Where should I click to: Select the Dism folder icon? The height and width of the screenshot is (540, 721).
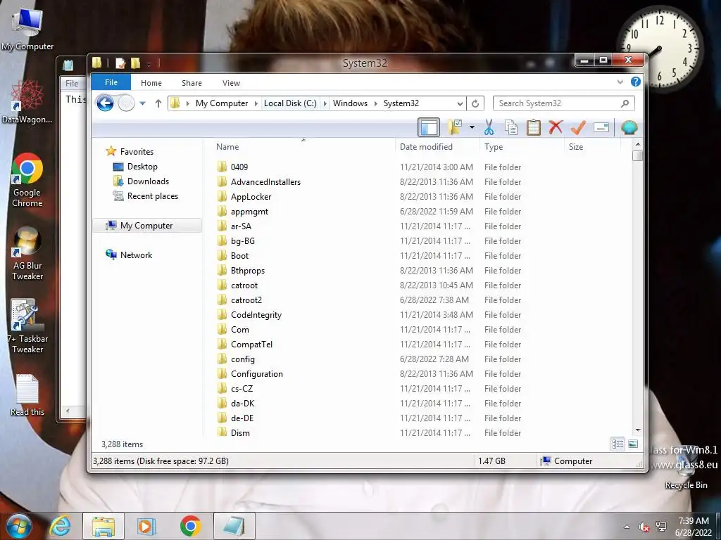point(222,432)
